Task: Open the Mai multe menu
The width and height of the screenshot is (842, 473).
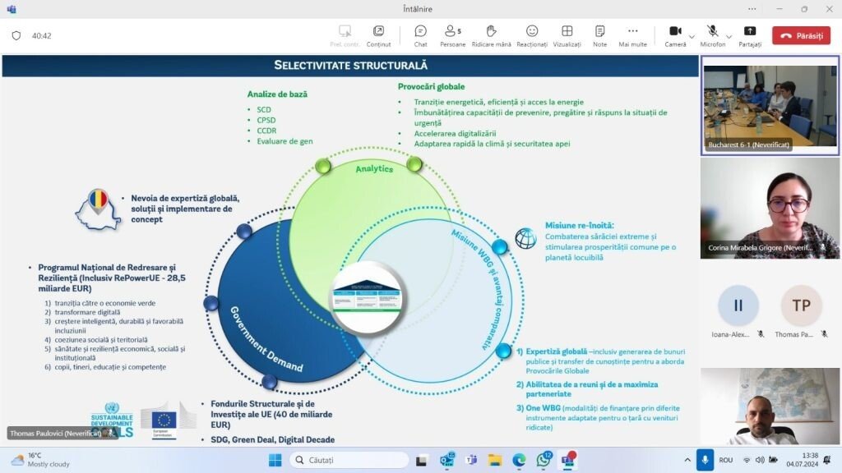Action: [632, 34]
